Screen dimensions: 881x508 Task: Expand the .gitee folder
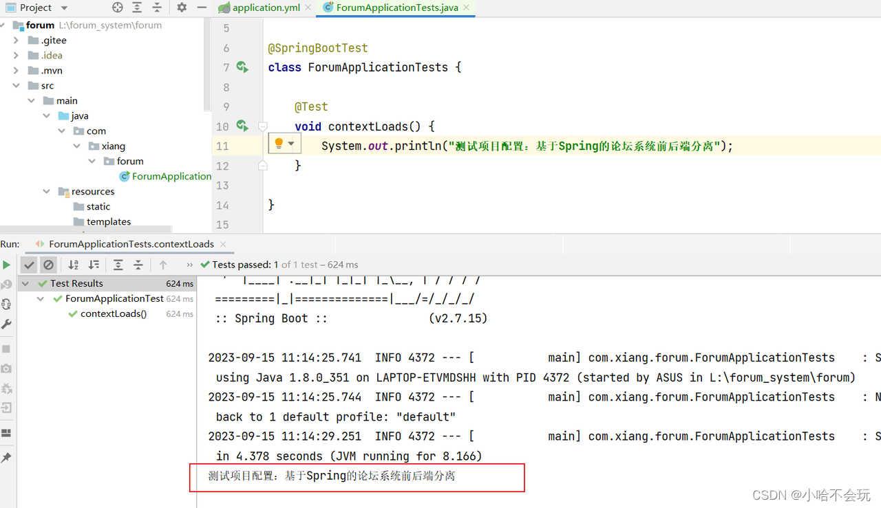(x=16, y=40)
